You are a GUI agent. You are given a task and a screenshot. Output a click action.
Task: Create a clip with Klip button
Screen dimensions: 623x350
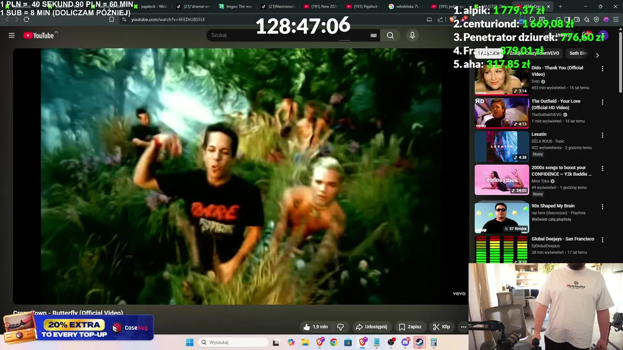tap(441, 327)
